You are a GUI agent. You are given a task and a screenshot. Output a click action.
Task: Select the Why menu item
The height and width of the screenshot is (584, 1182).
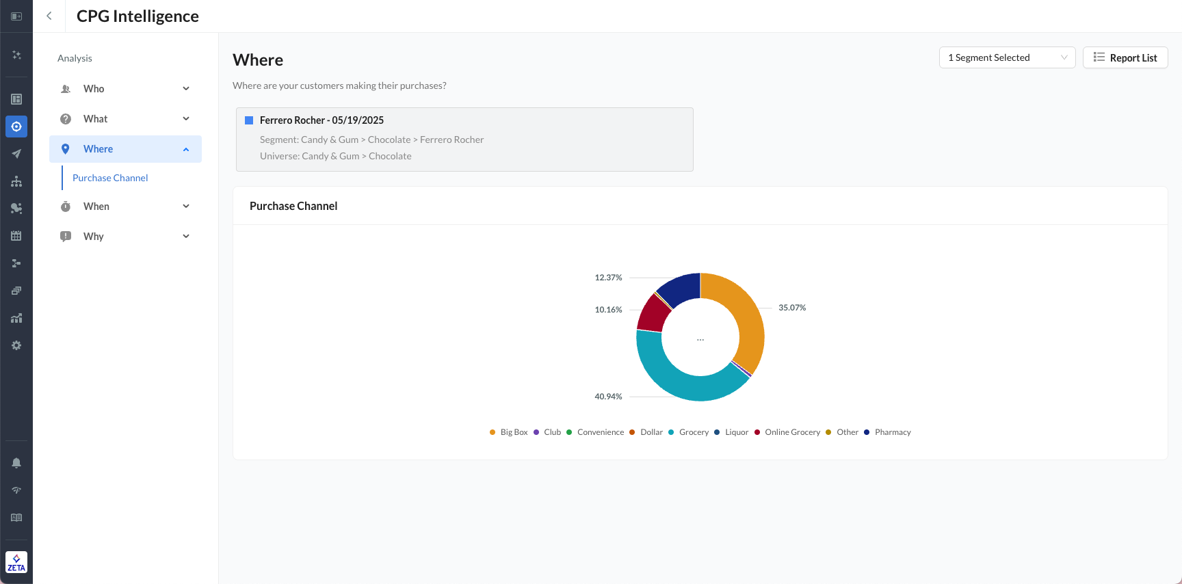click(x=94, y=237)
